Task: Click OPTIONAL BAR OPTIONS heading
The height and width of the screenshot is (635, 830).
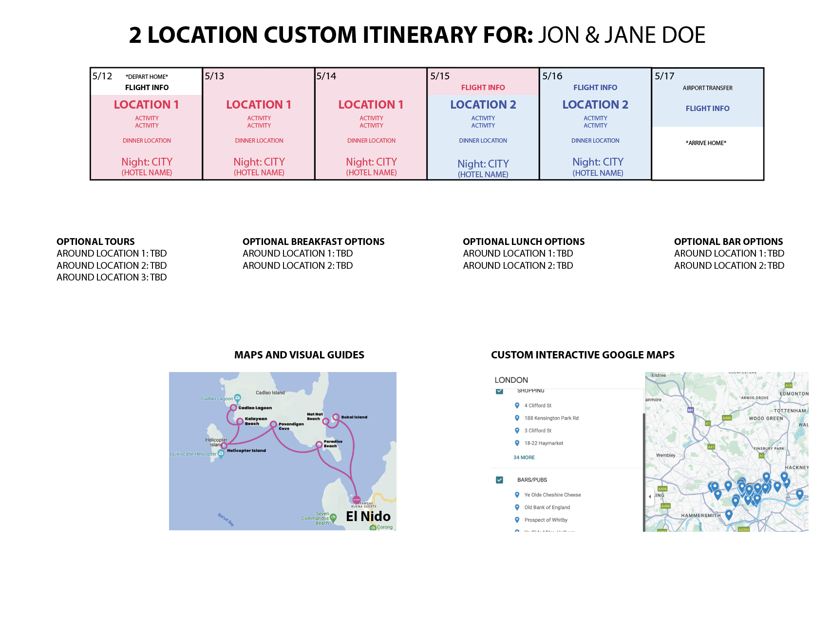Action: click(x=729, y=242)
